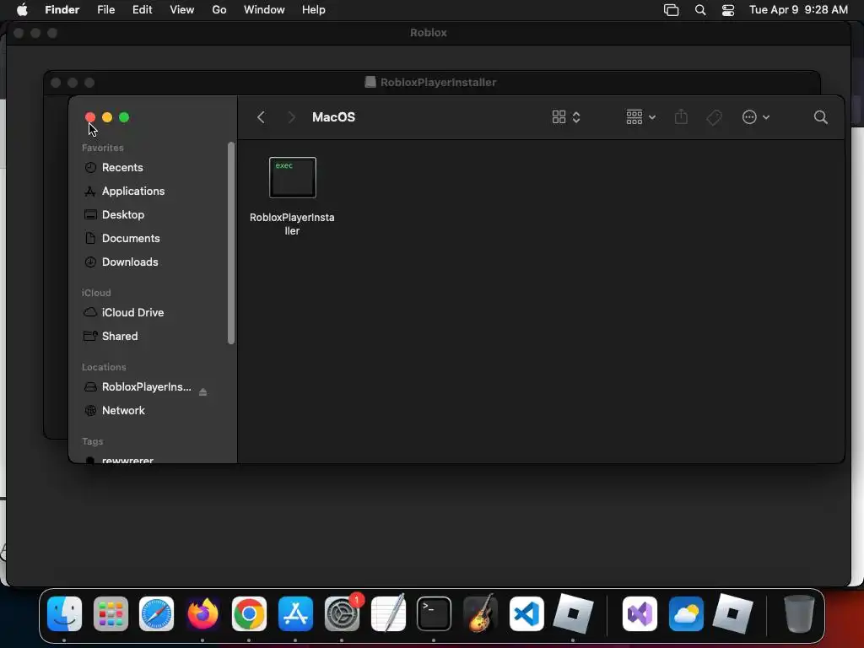This screenshot has width=864, height=648.
Task: Open the Group By dropdown in toolbar
Action: pos(641,117)
